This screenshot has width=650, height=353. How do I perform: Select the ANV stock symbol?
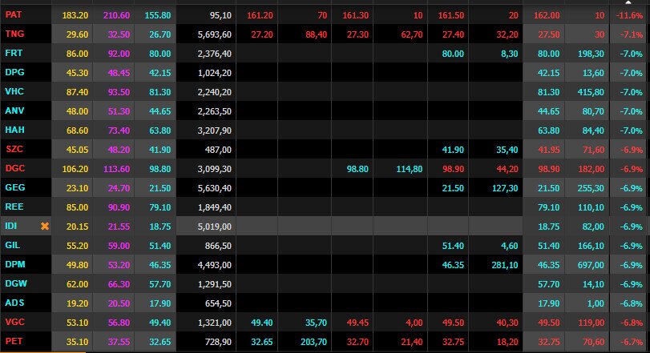pyautogui.click(x=14, y=110)
